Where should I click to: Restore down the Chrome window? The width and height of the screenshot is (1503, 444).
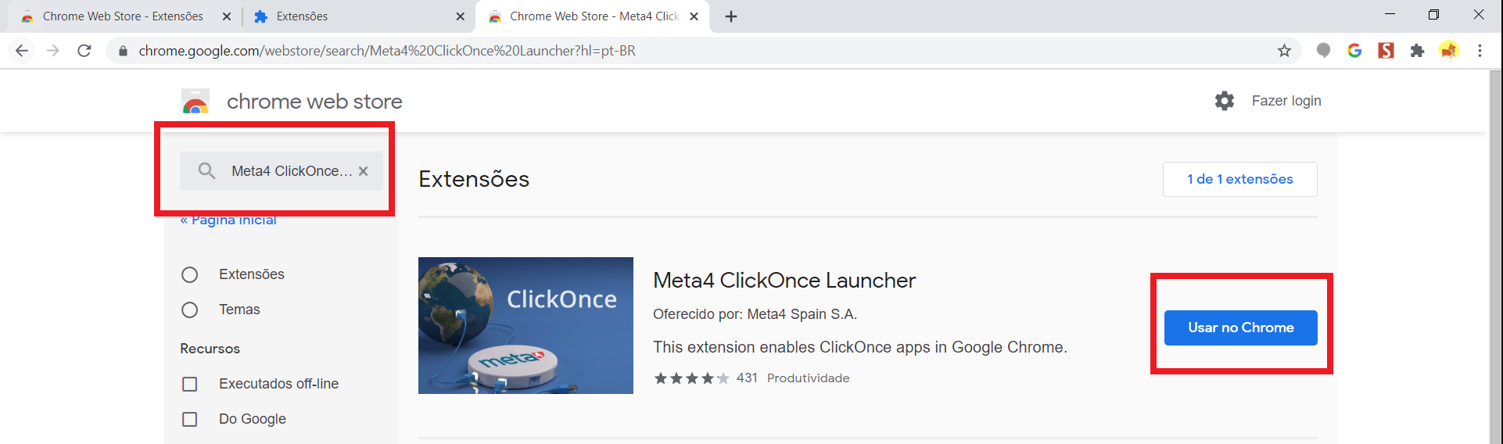1433,14
